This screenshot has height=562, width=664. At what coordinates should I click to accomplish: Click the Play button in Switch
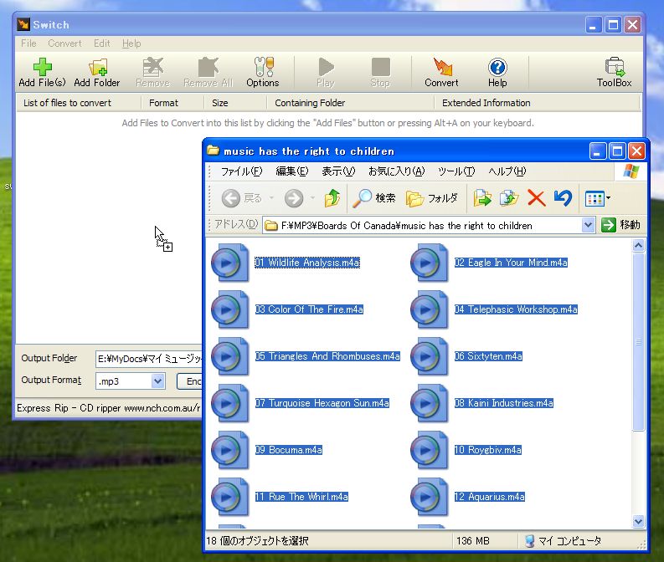(x=326, y=72)
